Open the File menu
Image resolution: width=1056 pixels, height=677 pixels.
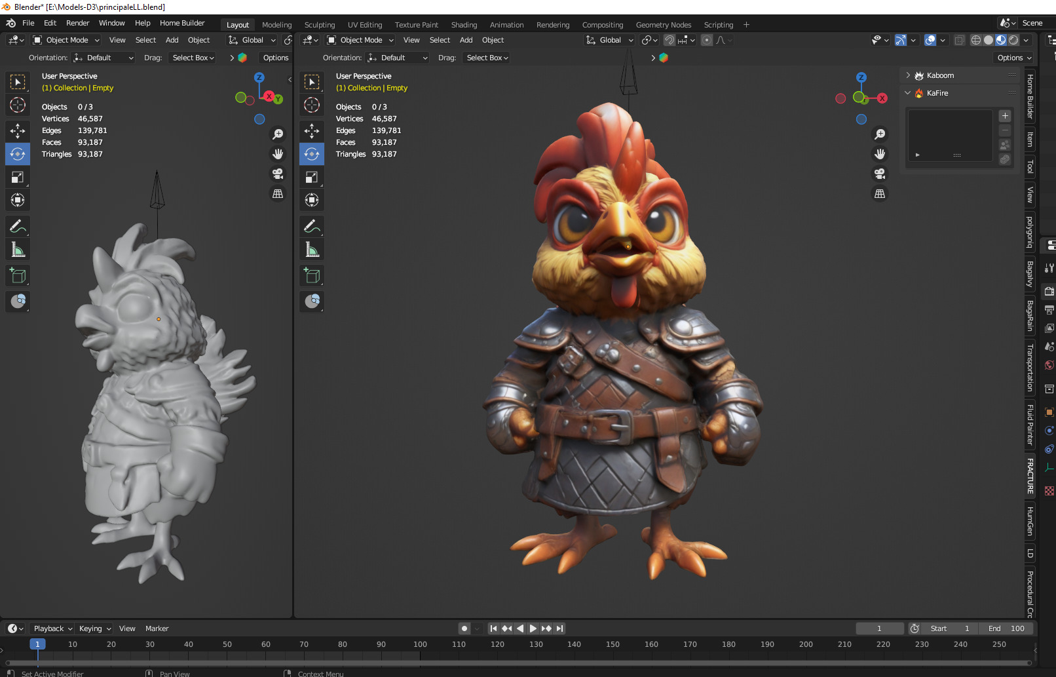click(28, 23)
